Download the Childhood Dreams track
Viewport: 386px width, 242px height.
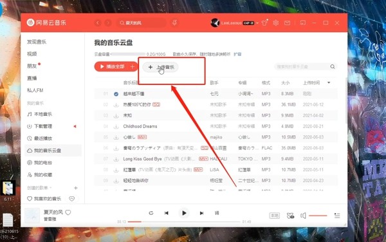(116, 127)
